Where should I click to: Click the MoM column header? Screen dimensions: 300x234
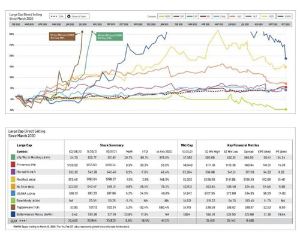pyautogui.click(x=130, y=152)
